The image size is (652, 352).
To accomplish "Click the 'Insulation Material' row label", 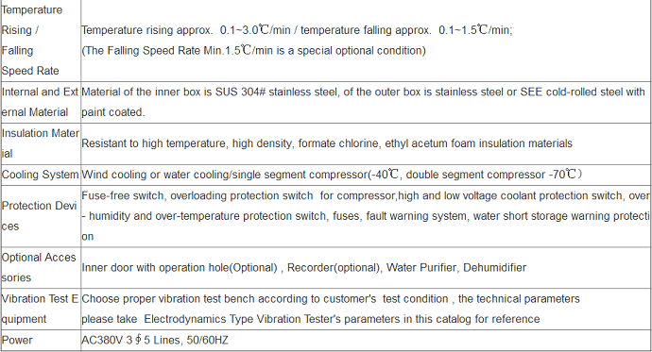I will coord(40,143).
